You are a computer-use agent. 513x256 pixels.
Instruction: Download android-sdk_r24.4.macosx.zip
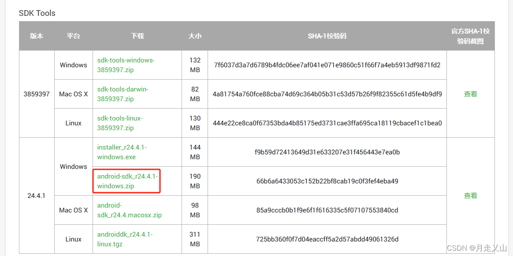tap(129, 210)
